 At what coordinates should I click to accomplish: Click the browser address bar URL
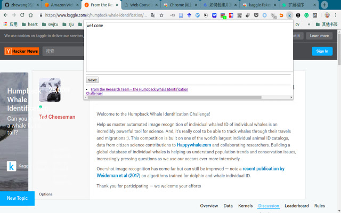(x=96, y=15)
